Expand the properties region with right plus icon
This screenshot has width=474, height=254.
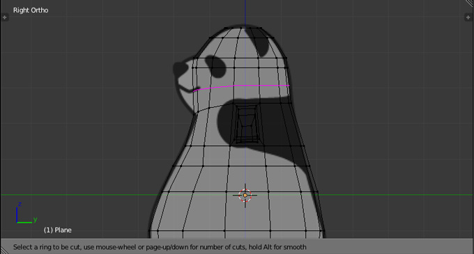[468, 17]
